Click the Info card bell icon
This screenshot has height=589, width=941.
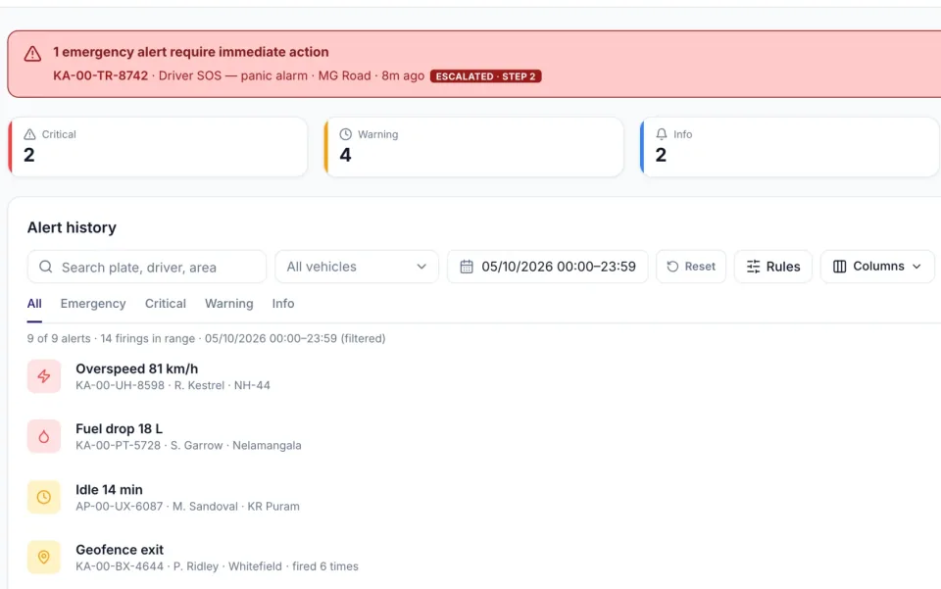pos(662,134)
